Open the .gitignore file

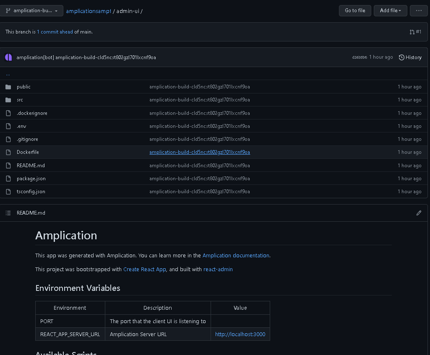pyautogui.click(x=27, y=139)
